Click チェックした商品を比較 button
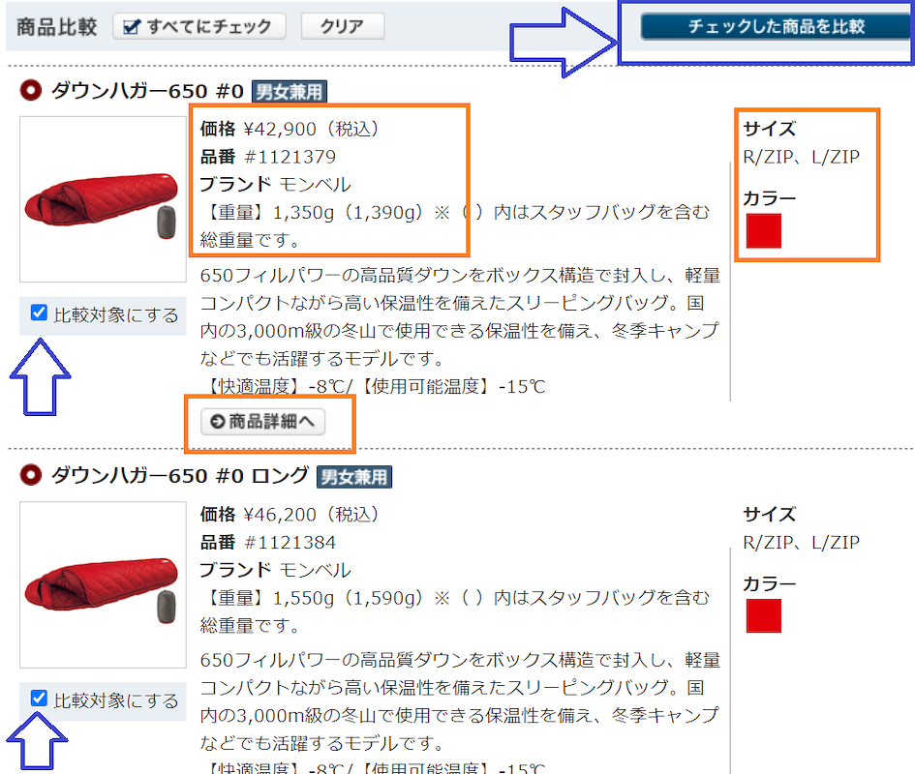This screenshot has width=915, height=774. click(x=777, y=27)
